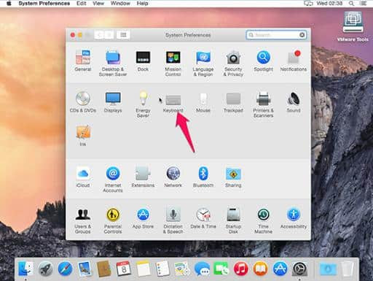Viewport: 373px width, 281px height.
Task: Open Messages from the Dock
Action: 202,269
